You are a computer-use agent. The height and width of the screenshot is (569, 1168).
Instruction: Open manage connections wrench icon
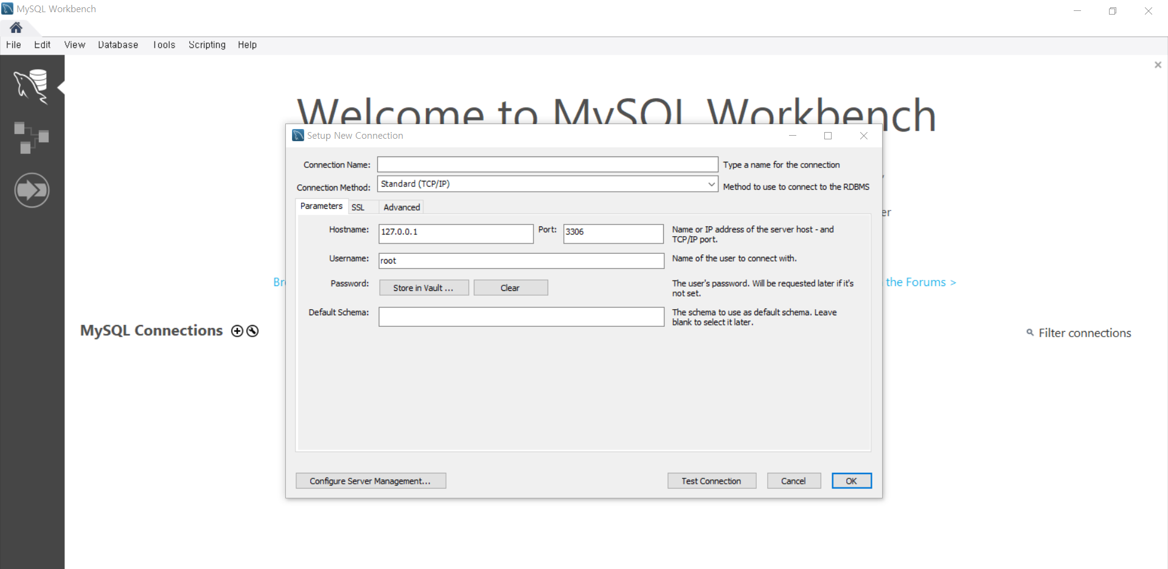pos(252,331)
